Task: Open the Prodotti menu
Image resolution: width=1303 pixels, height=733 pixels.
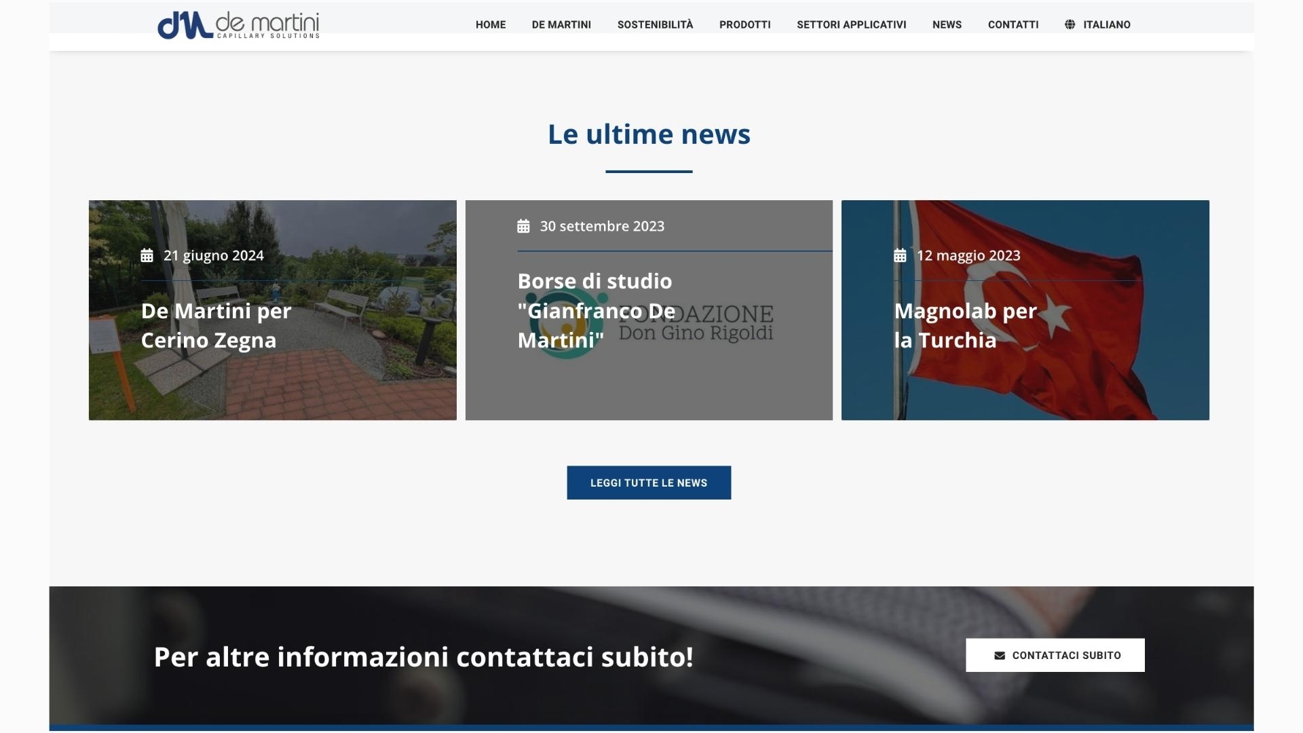Action: coord(744,24)
